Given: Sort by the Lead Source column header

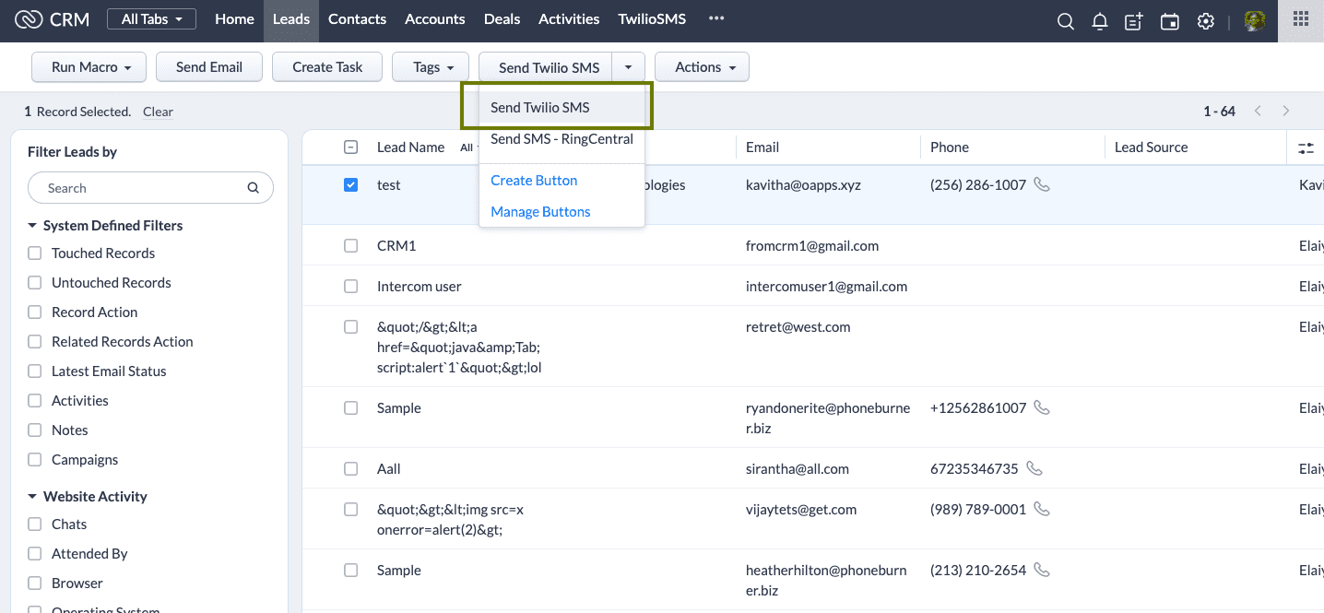Looking at the screenshot, I should 1151,147.
